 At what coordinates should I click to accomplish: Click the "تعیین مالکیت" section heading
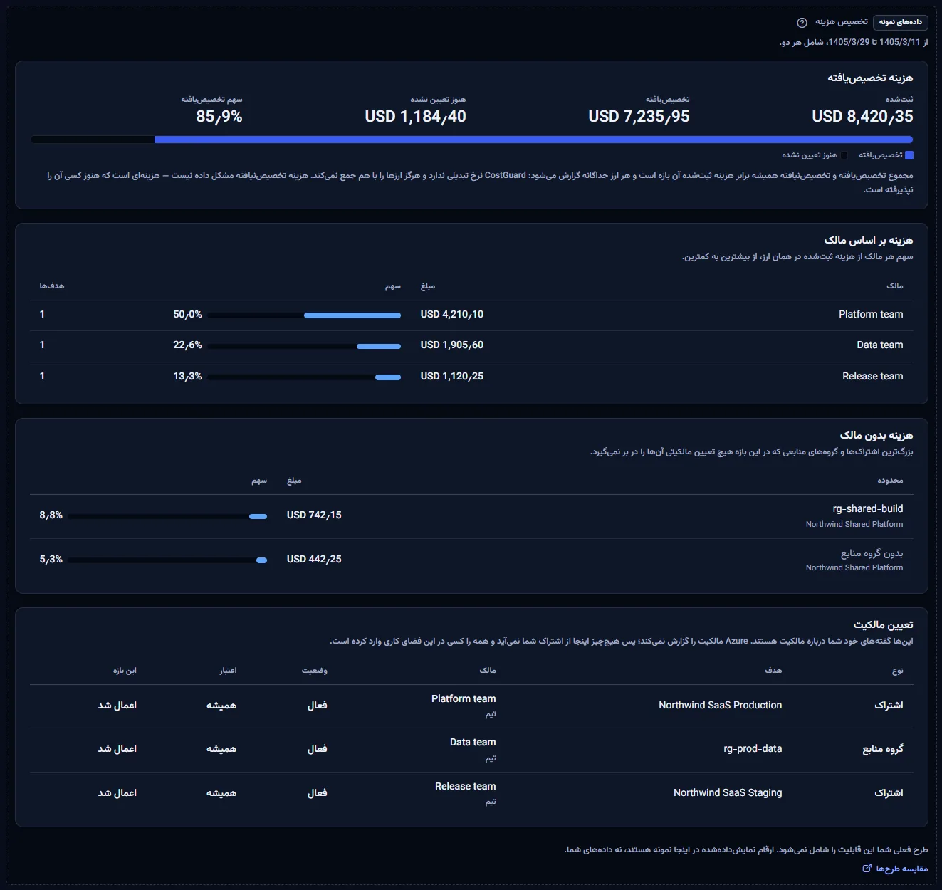[x=884, y=624]
